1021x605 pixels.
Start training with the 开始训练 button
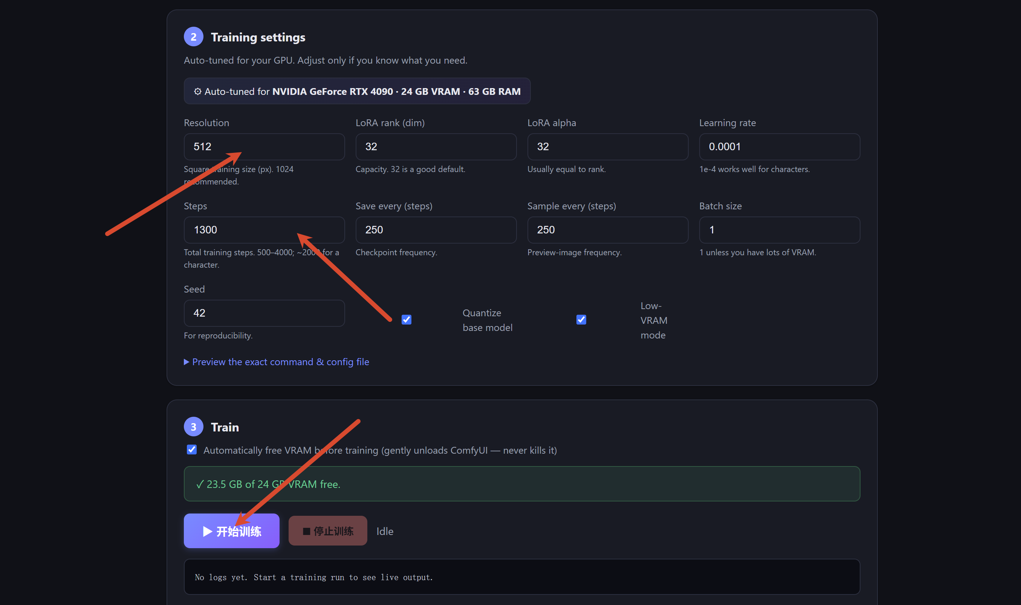click(x=232, y=531)
